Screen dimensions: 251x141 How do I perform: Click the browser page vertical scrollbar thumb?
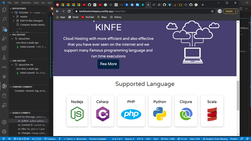pyautogui.click(x=238, y=96)
